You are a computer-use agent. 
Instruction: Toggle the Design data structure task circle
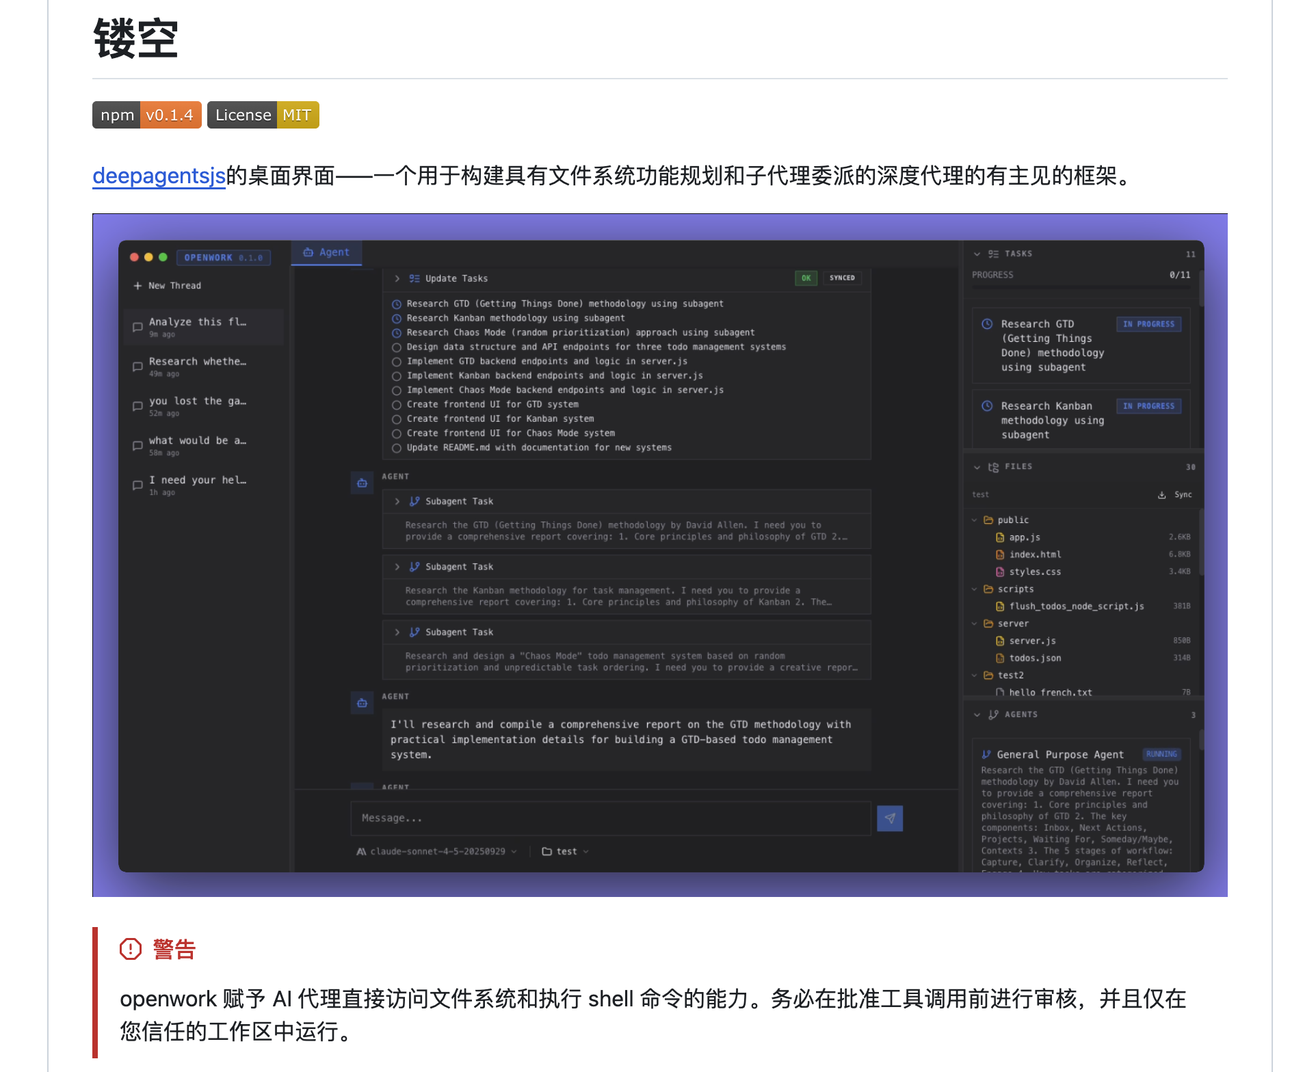(x=396, y=347)
